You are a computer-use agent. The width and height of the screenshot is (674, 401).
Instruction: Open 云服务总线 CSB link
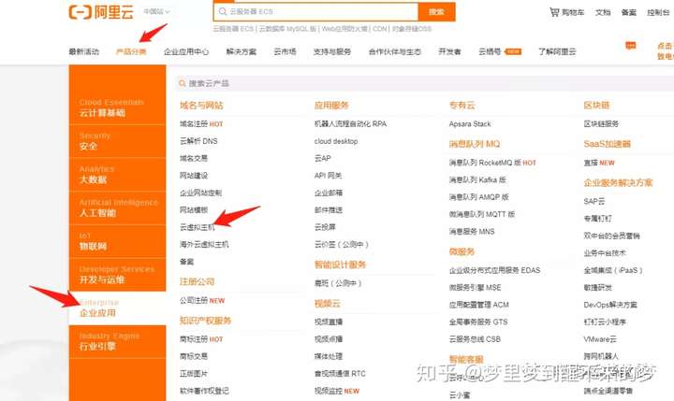[x=475, y=339]
